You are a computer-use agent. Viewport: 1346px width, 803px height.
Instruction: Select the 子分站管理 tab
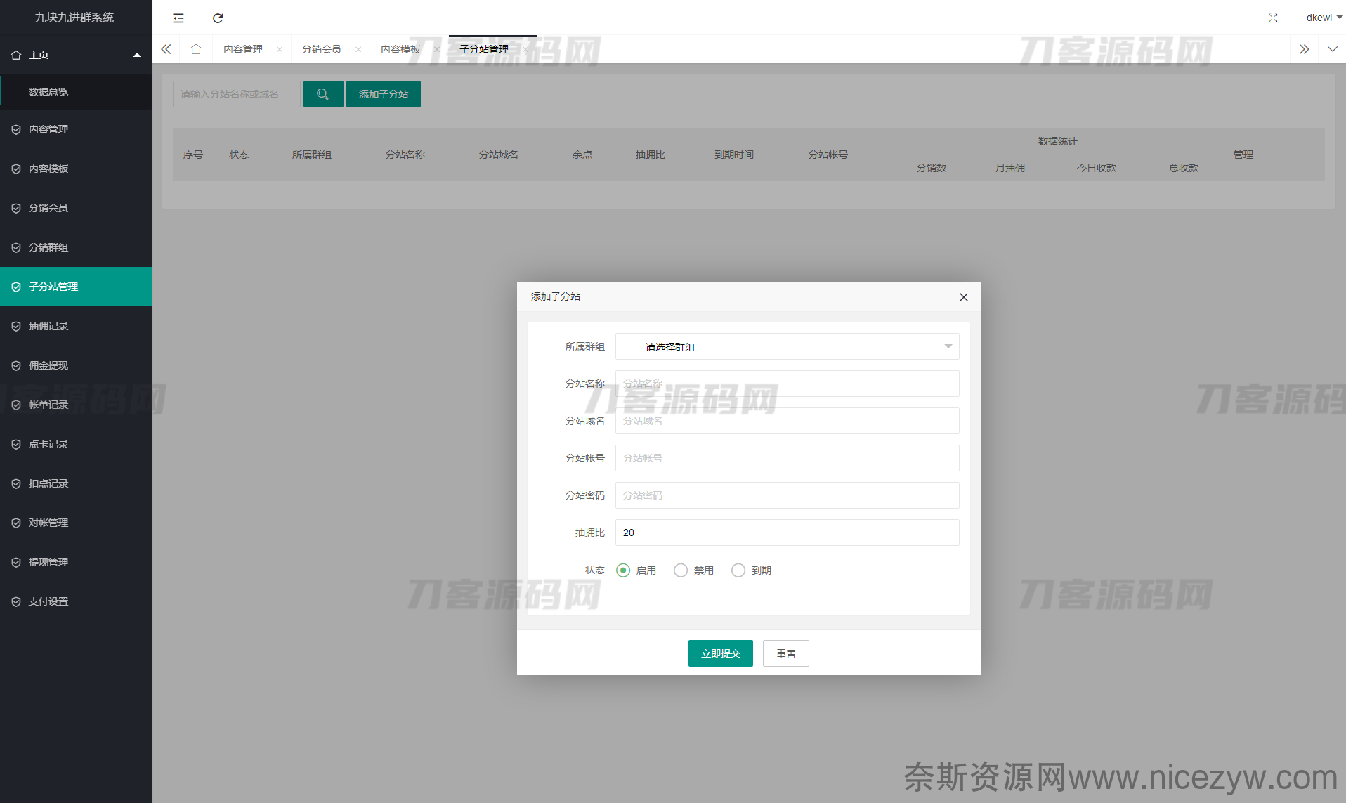coord(484,49)
